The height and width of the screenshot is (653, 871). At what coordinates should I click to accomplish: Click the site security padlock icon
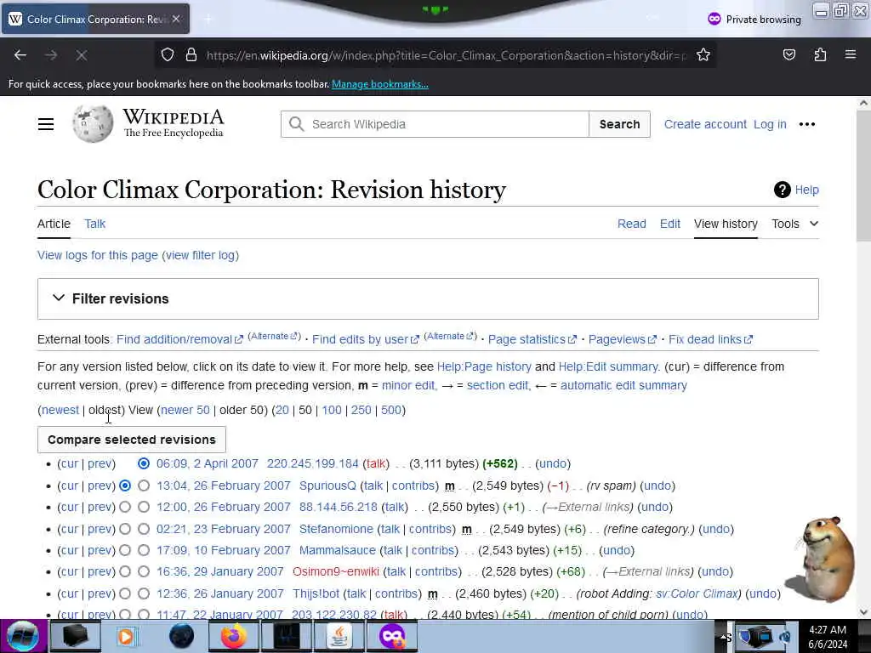click(x=191, y=55)
